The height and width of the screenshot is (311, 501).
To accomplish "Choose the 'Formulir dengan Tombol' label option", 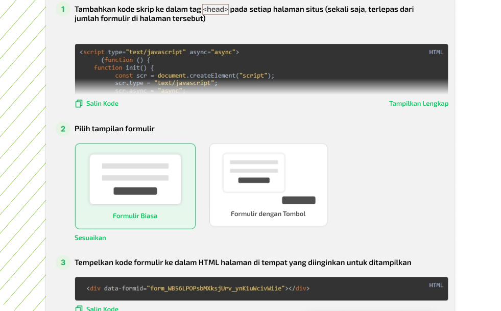I will [268, 214].
